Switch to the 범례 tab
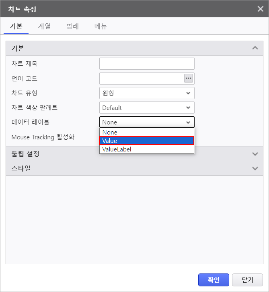269x292 pixels. coord(73,26)
